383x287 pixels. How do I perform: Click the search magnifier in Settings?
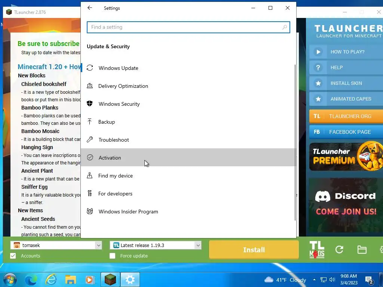coord(285,27)
